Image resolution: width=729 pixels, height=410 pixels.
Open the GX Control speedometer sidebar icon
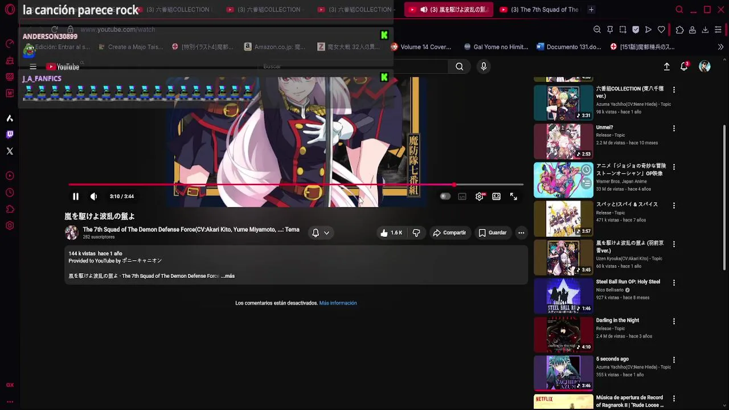(10, 44)
